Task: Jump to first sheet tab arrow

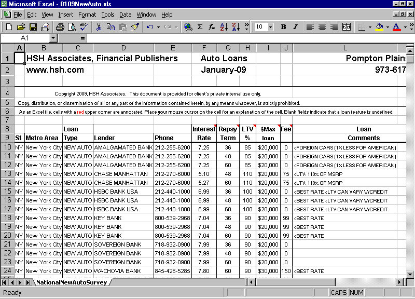Action: (4, 282)
